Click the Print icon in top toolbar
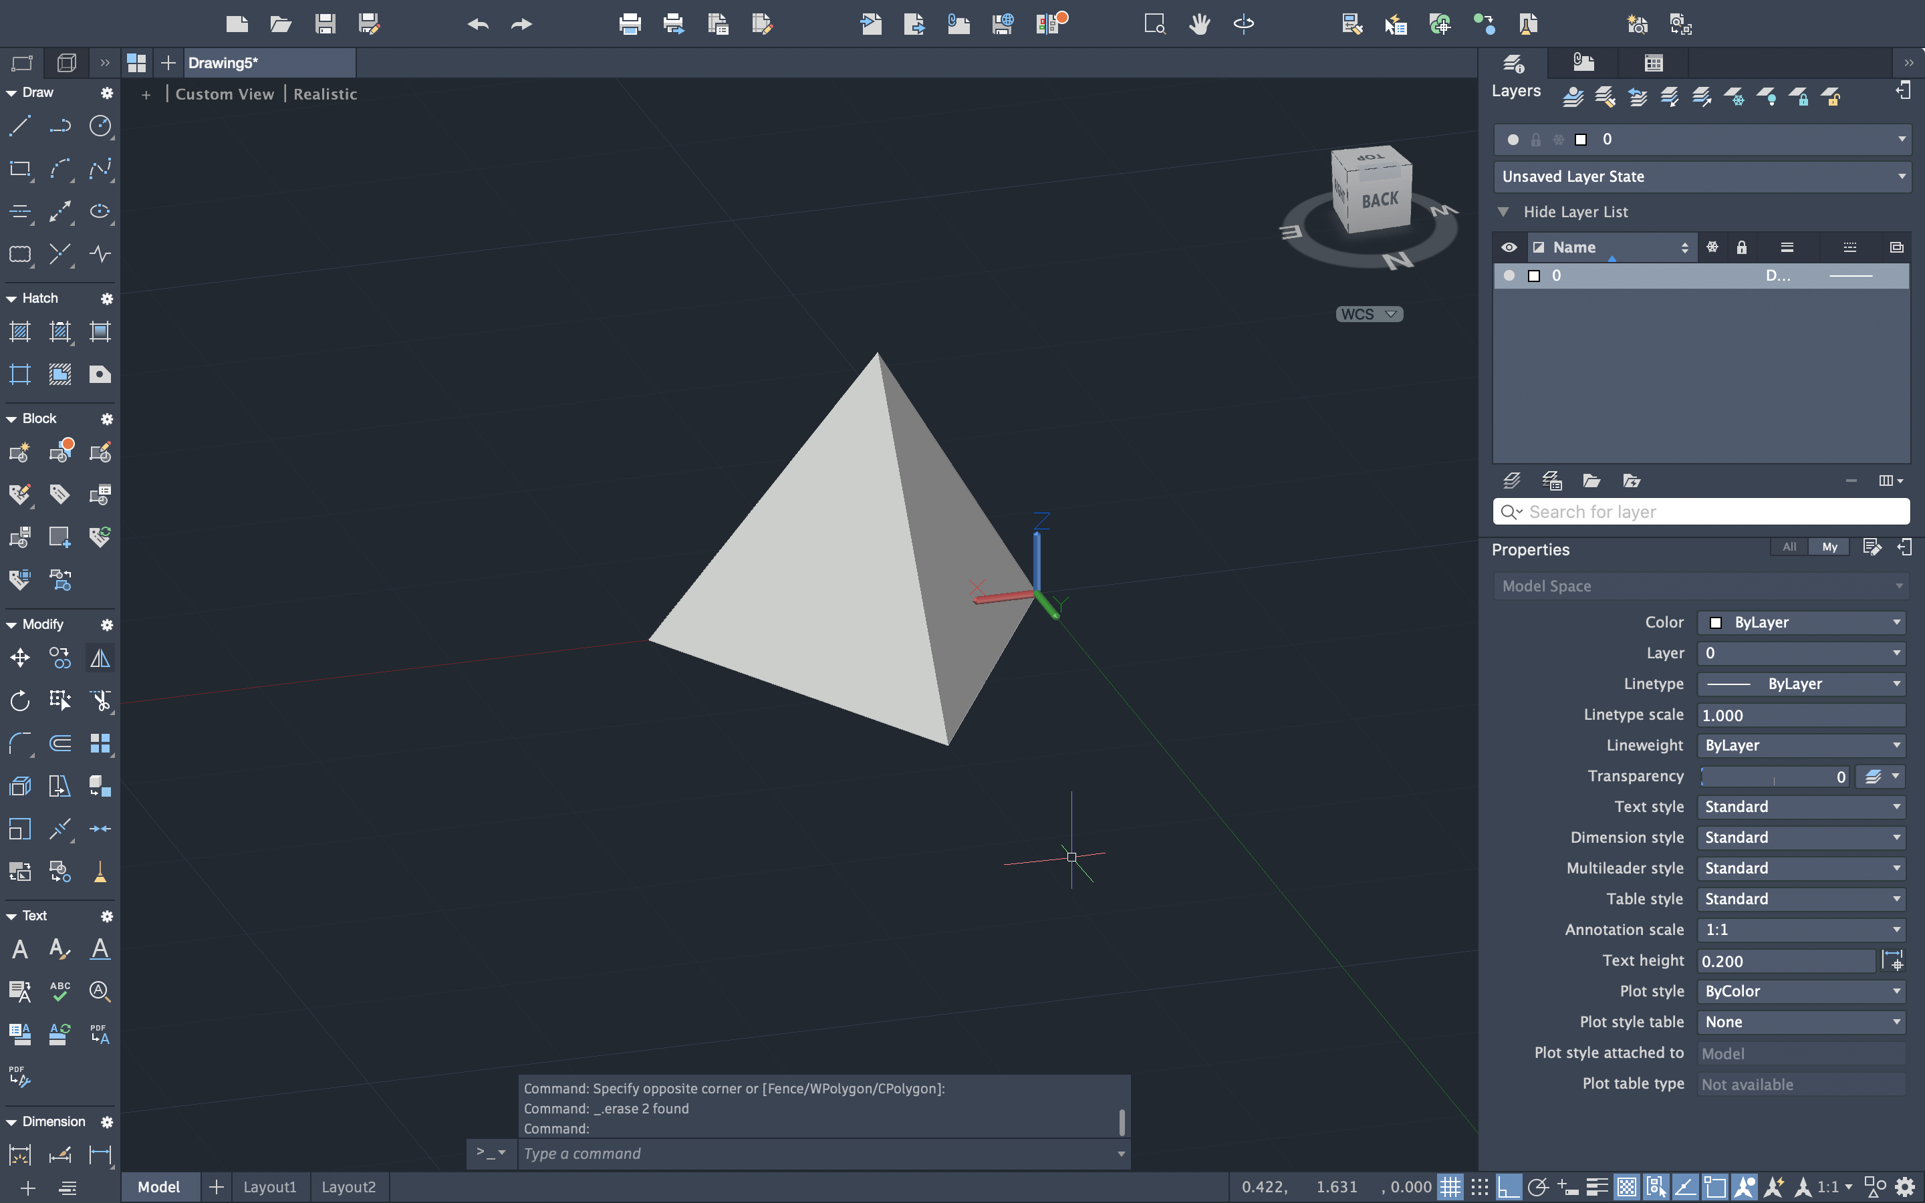 pos(630,24)
